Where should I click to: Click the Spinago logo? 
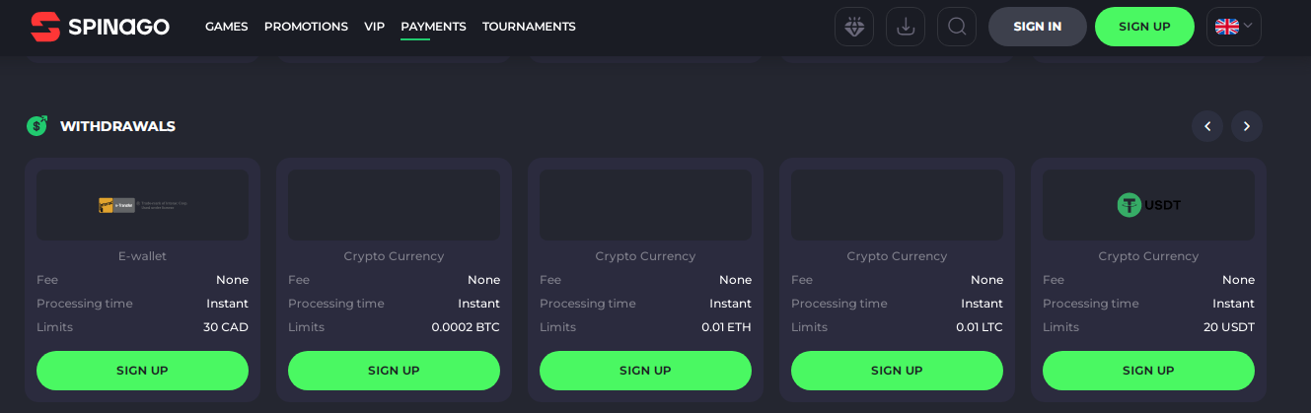(100, 27)
